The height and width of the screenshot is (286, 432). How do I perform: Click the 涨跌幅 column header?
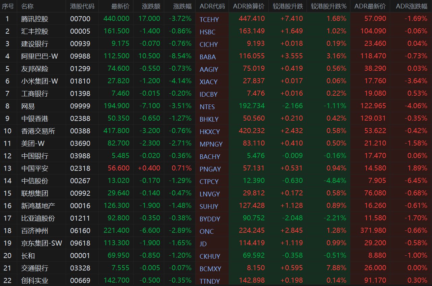click(x=182, y=6)
